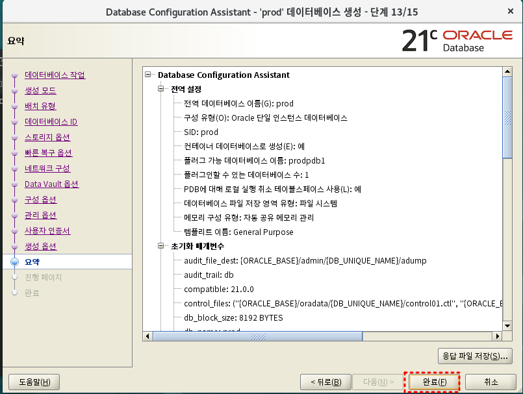The height and width of the screenshot is (394, 523).
Task: Open the 네트워크 구성 step
Action: [x=47, y=168]
